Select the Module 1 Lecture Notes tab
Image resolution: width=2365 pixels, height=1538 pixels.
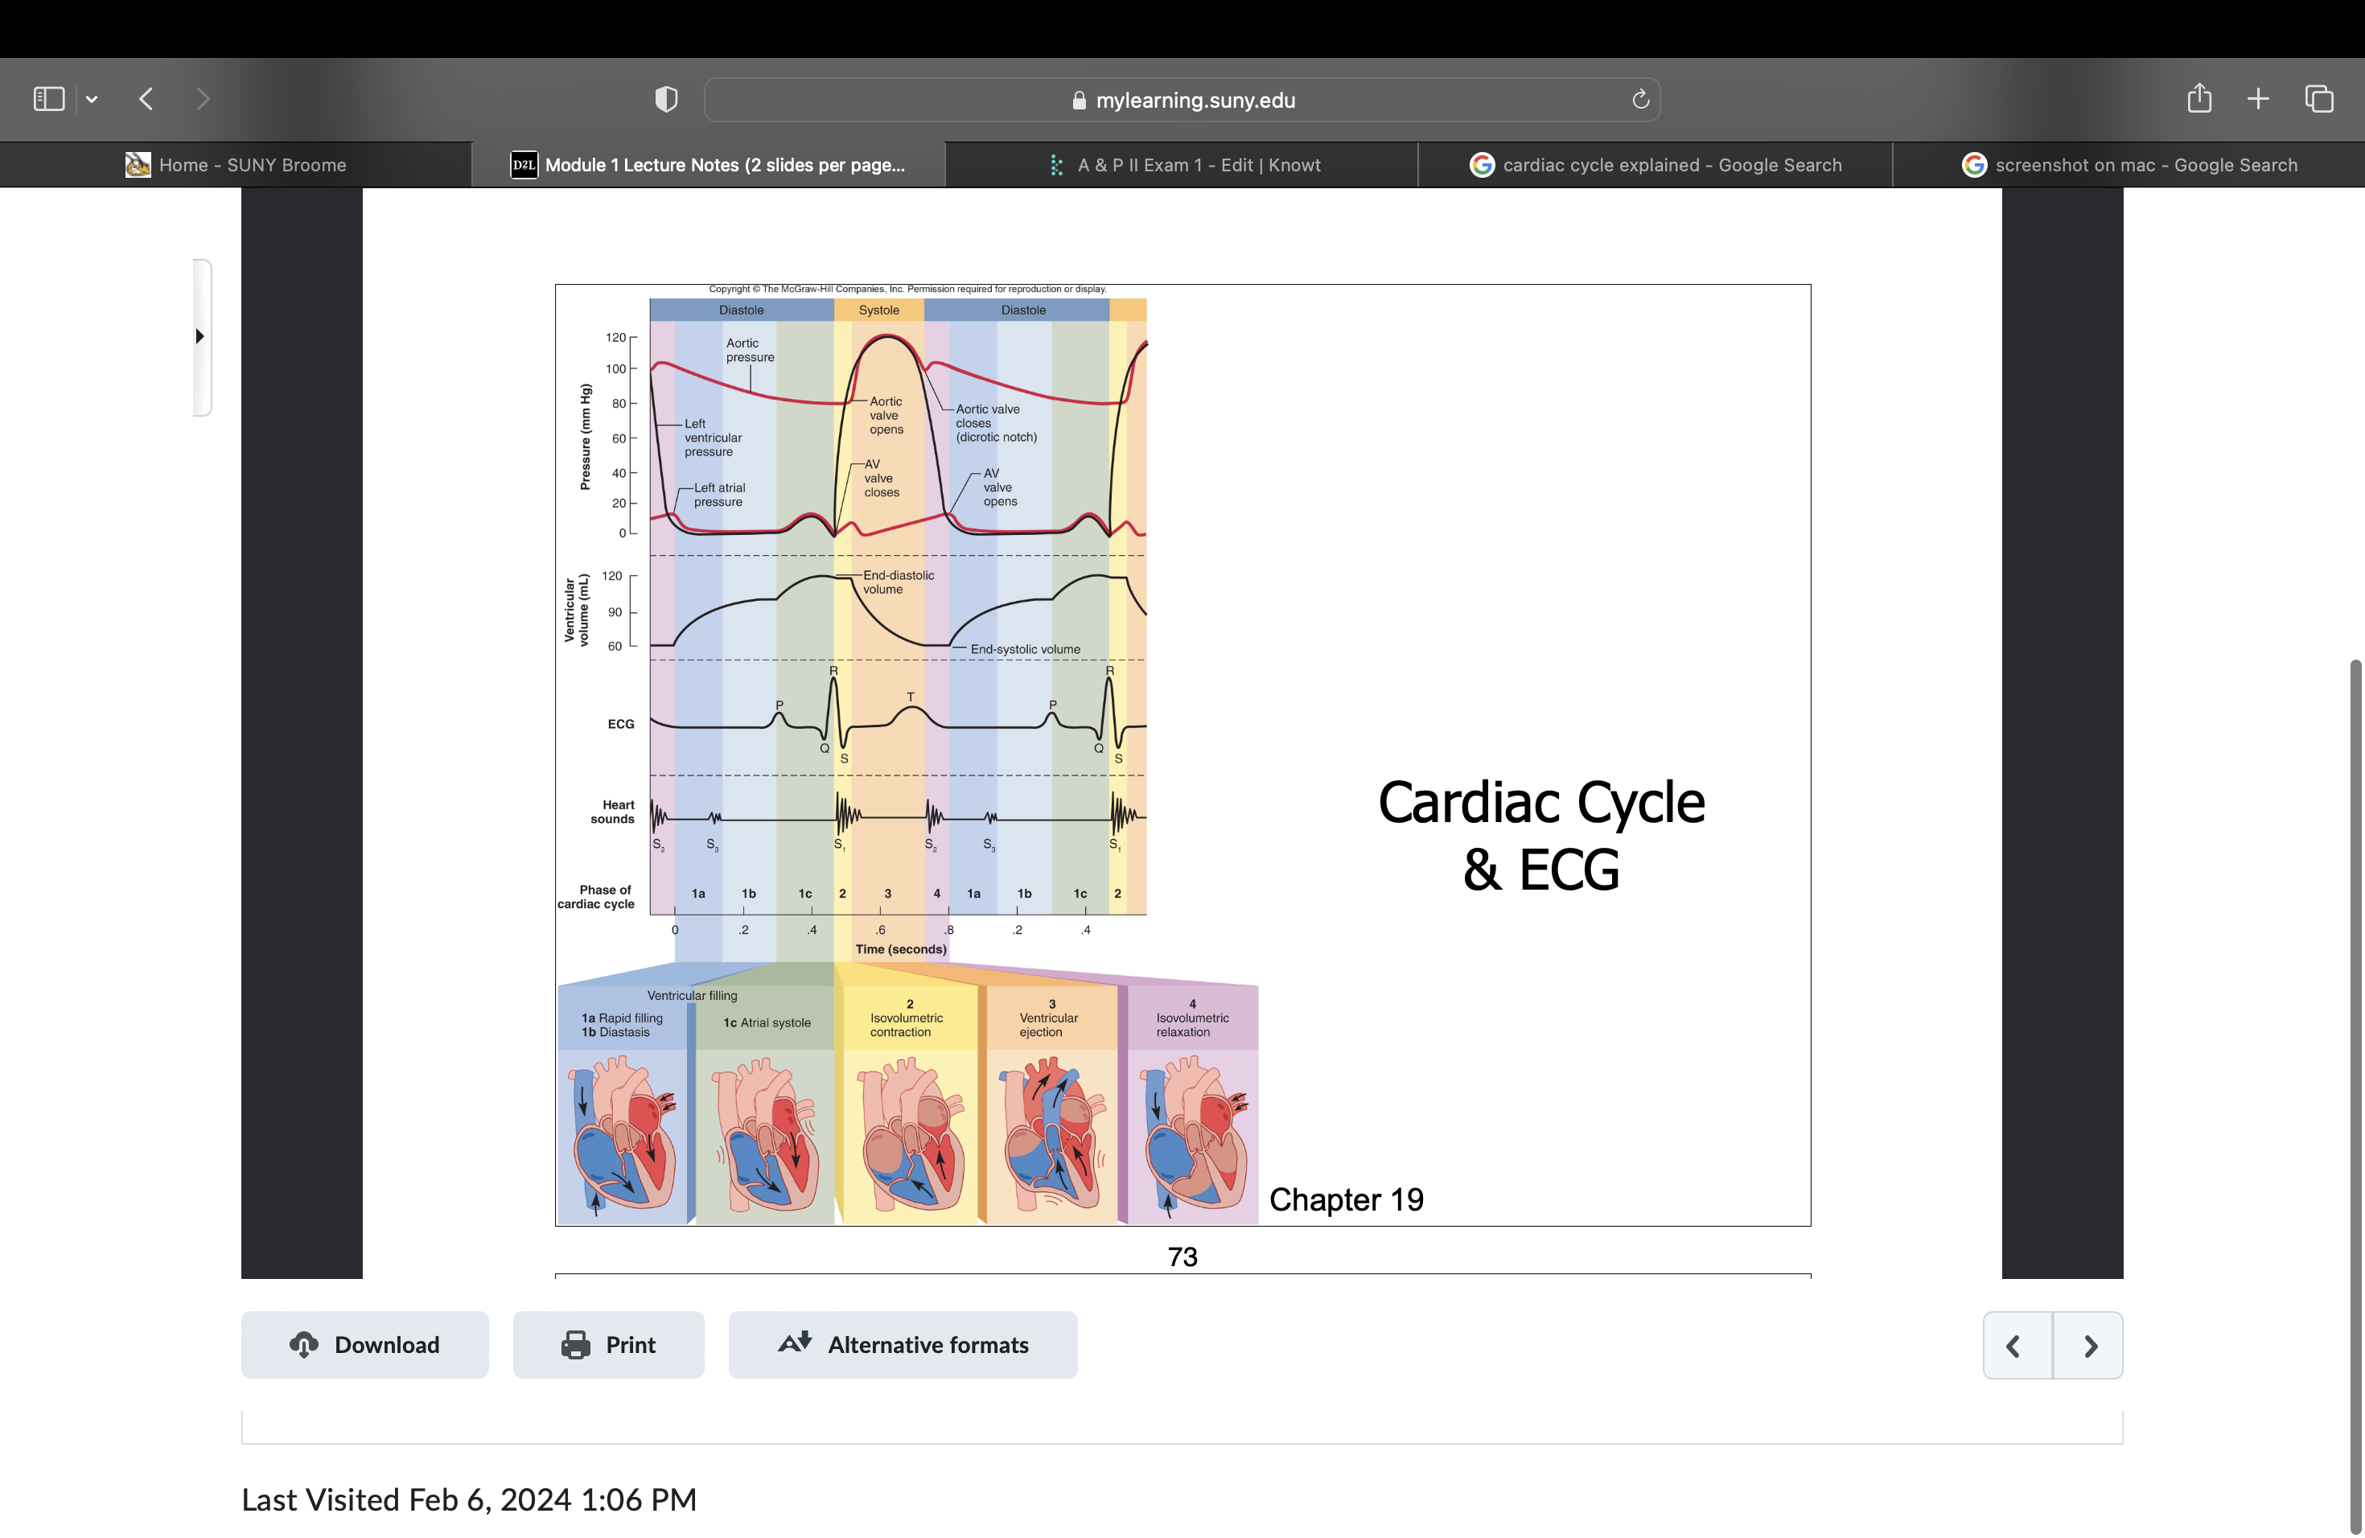click(708, 165)
